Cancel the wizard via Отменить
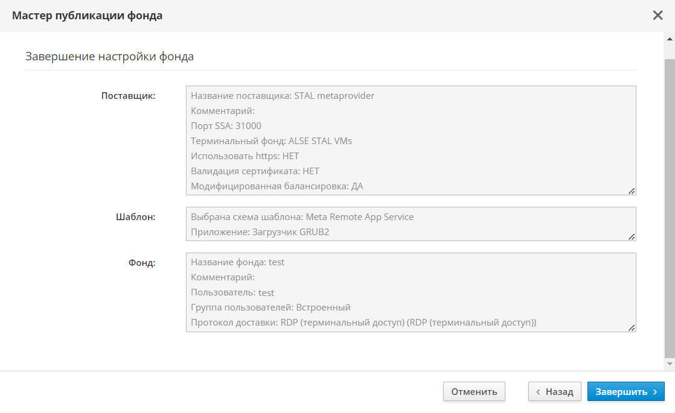The image size is (675, 413). [474, 391]
